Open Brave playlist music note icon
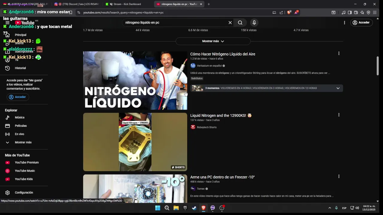The height and width of the screenshot is (215, 383). (344, 13)
